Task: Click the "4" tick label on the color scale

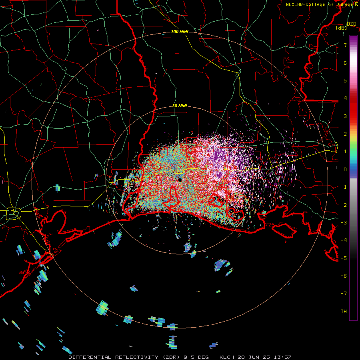Action: (x=345, y=98)
